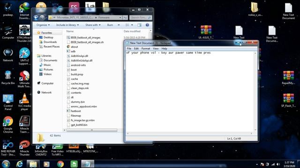Open Ultimate Multi Tool desktop shortcut
300x168 pixels.
[24, 79]
